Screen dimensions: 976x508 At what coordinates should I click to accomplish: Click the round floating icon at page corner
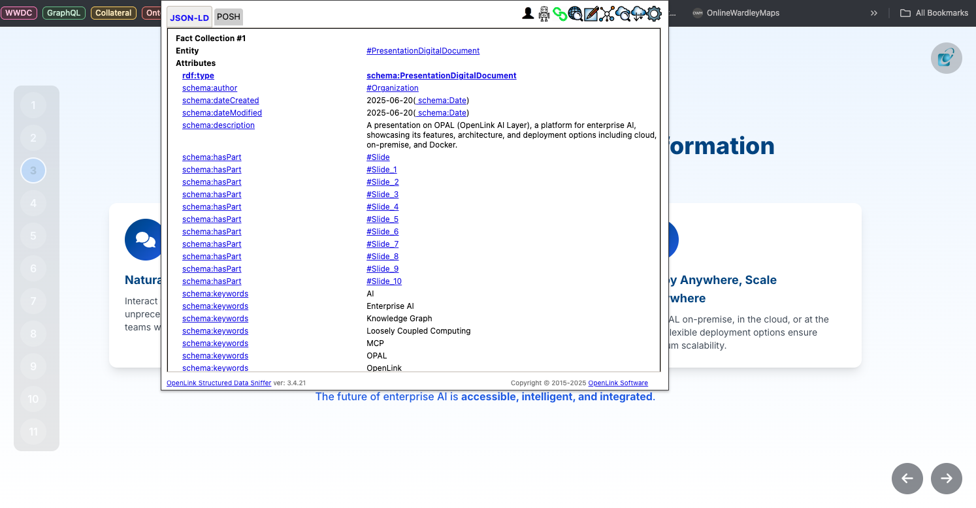[x=947, y=58]
